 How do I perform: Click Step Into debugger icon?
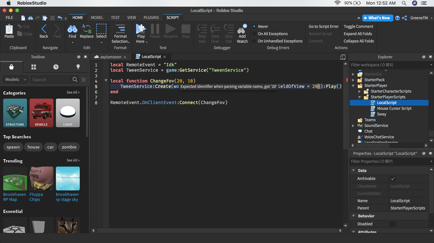click(x=202, y=29)
